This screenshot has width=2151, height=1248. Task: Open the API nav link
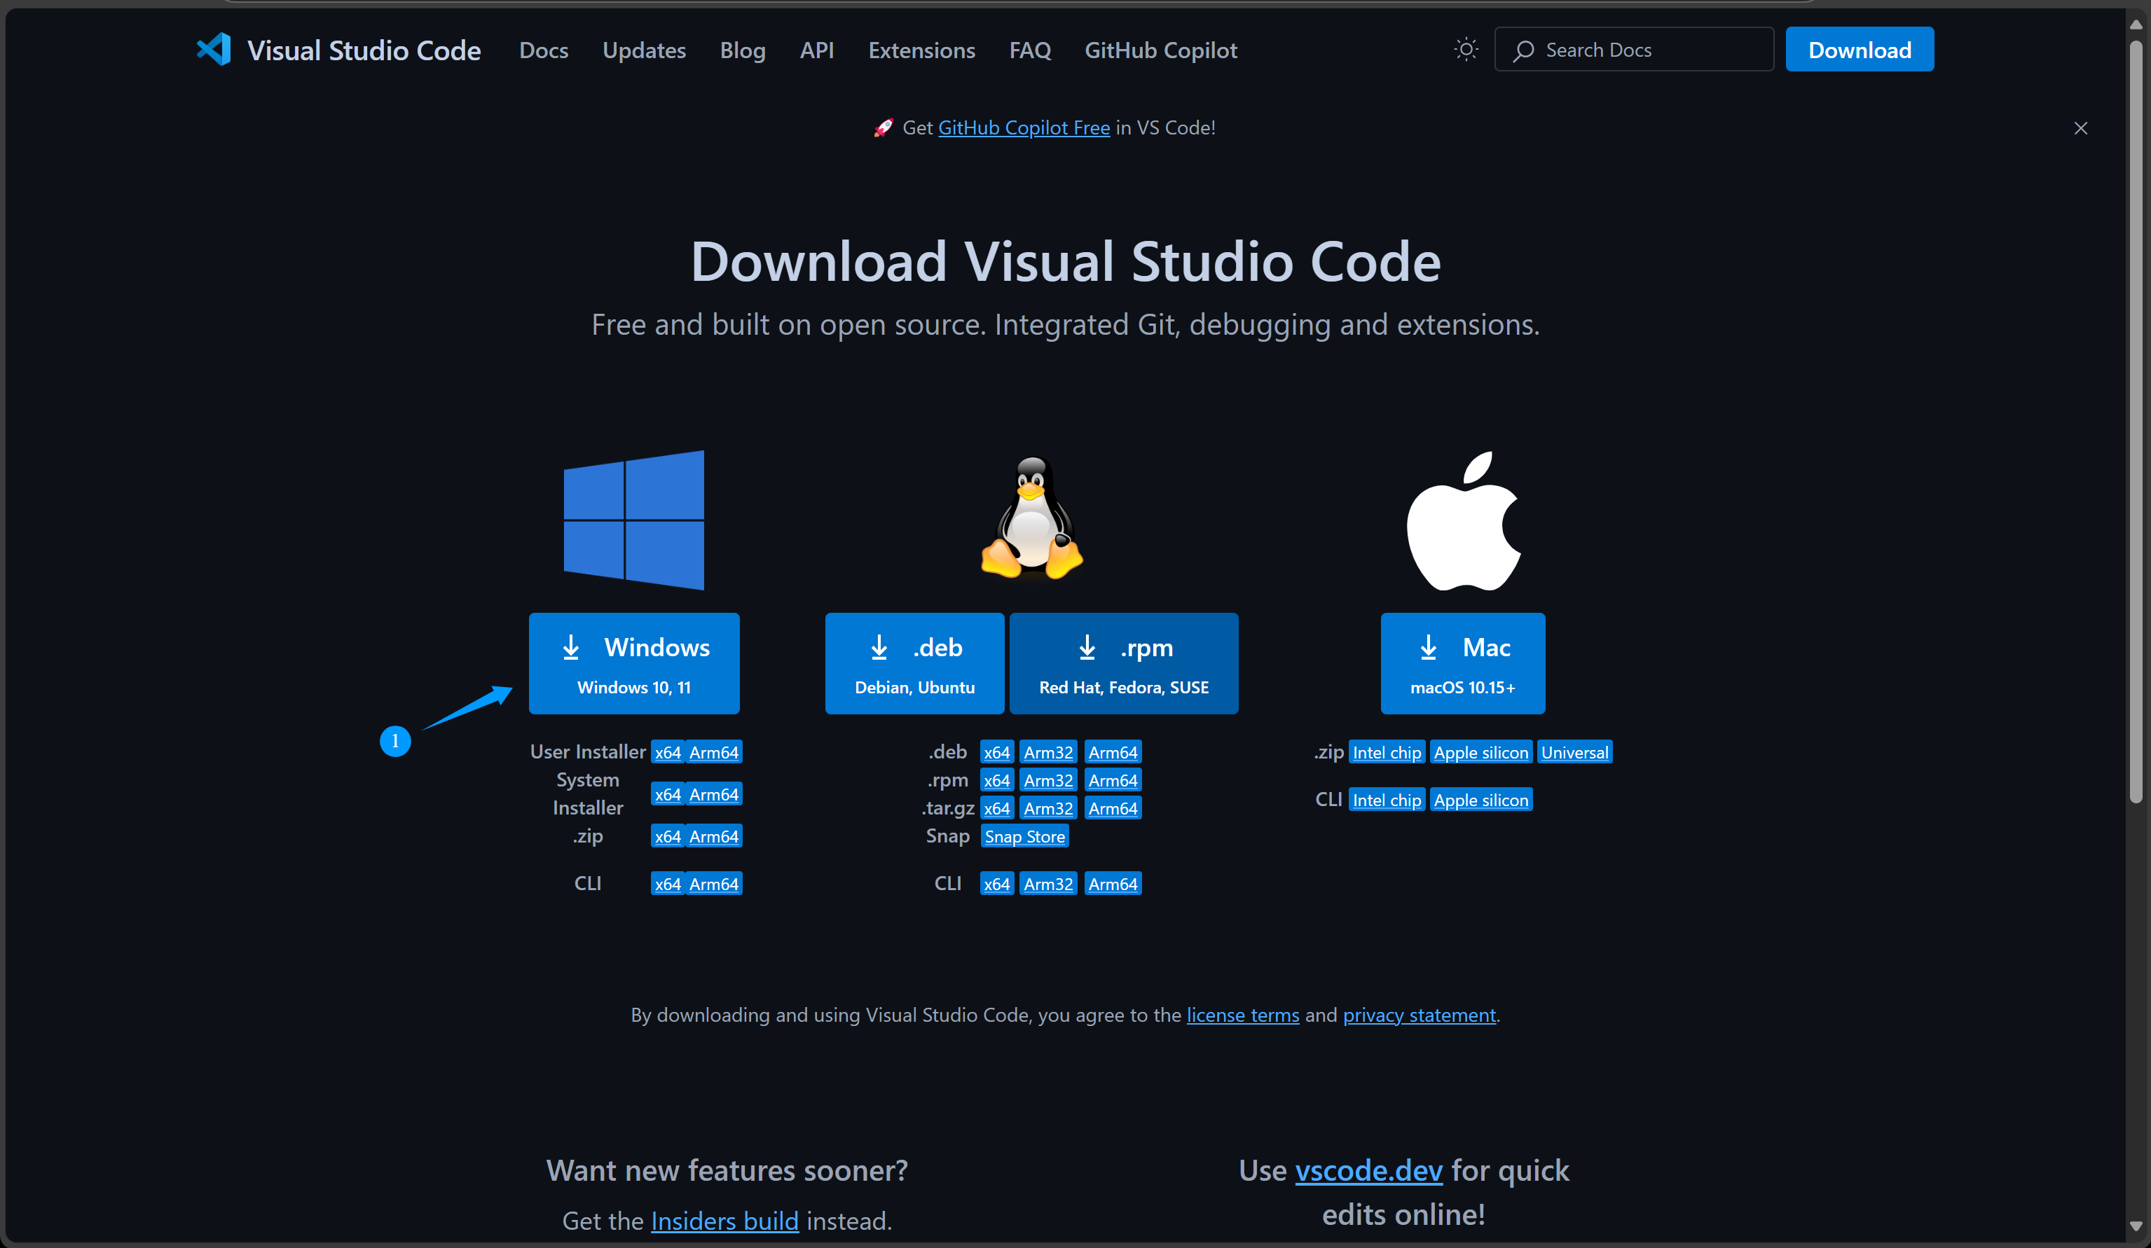point(816,50)
